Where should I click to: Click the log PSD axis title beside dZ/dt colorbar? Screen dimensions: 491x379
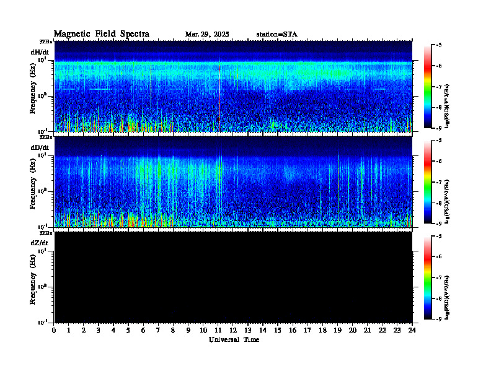(x=448, y=297)
